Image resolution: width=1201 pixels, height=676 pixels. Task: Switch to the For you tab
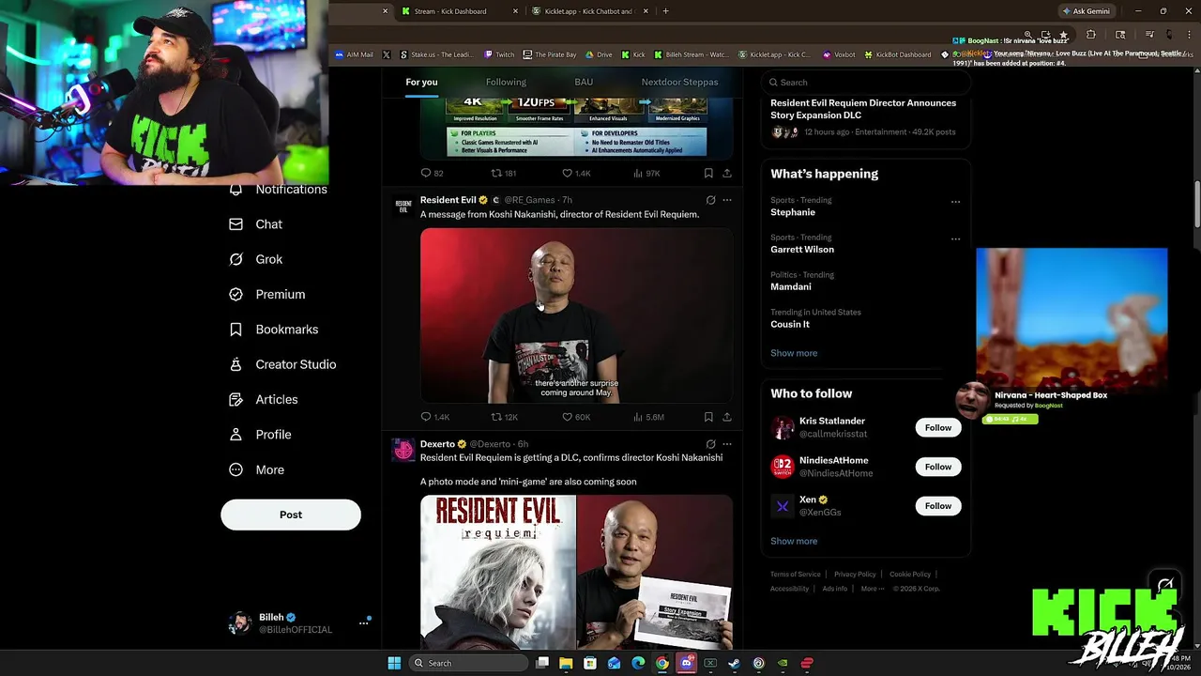pos(421,82)
